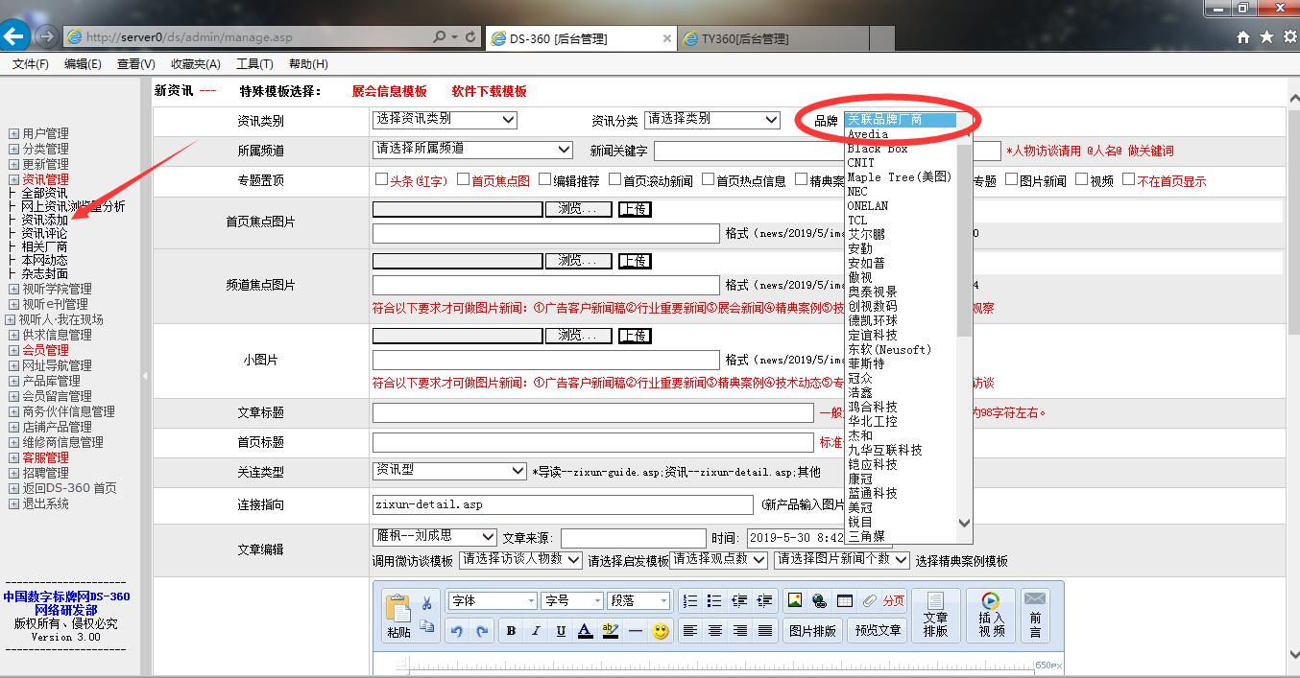Open the 收藏夹(A) menu
The image size is (1300, 678).
(196, 64)
